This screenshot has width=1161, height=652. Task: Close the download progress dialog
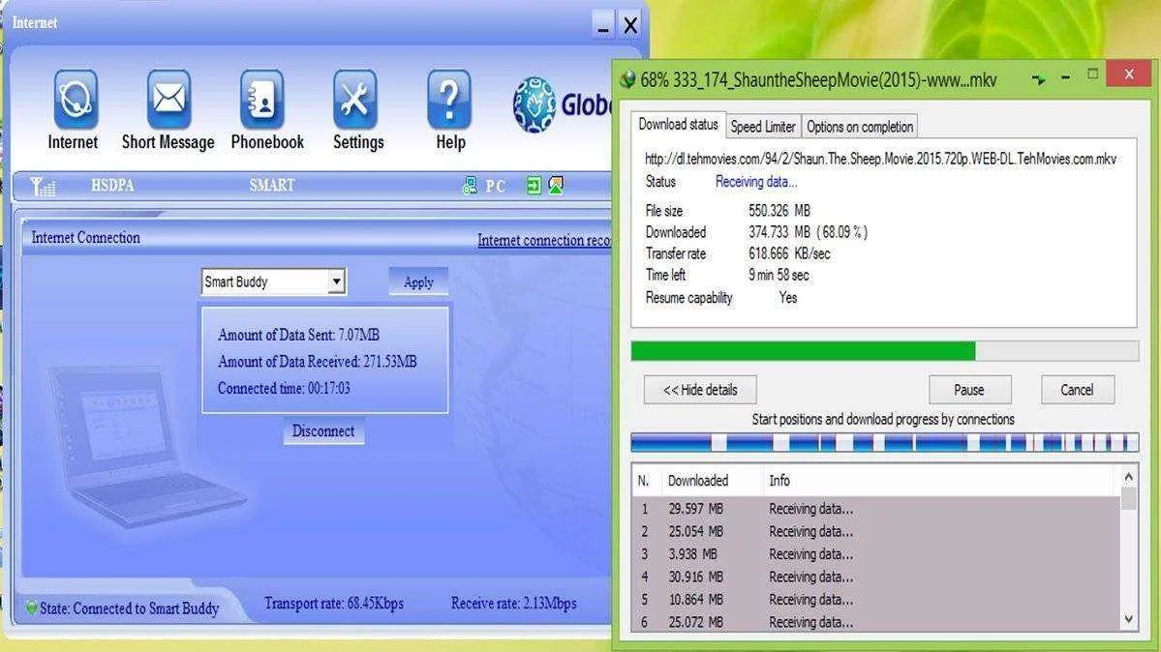click(x=1128, y=74)
